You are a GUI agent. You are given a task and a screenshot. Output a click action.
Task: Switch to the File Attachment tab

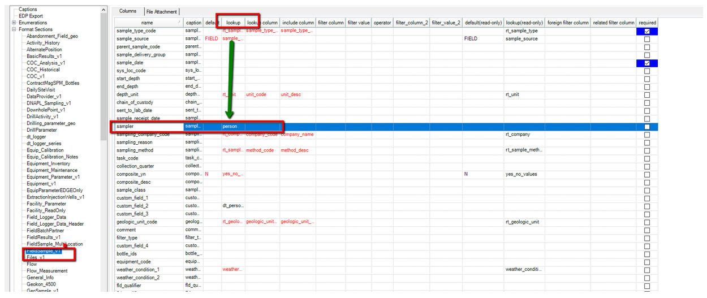point(161,11)
